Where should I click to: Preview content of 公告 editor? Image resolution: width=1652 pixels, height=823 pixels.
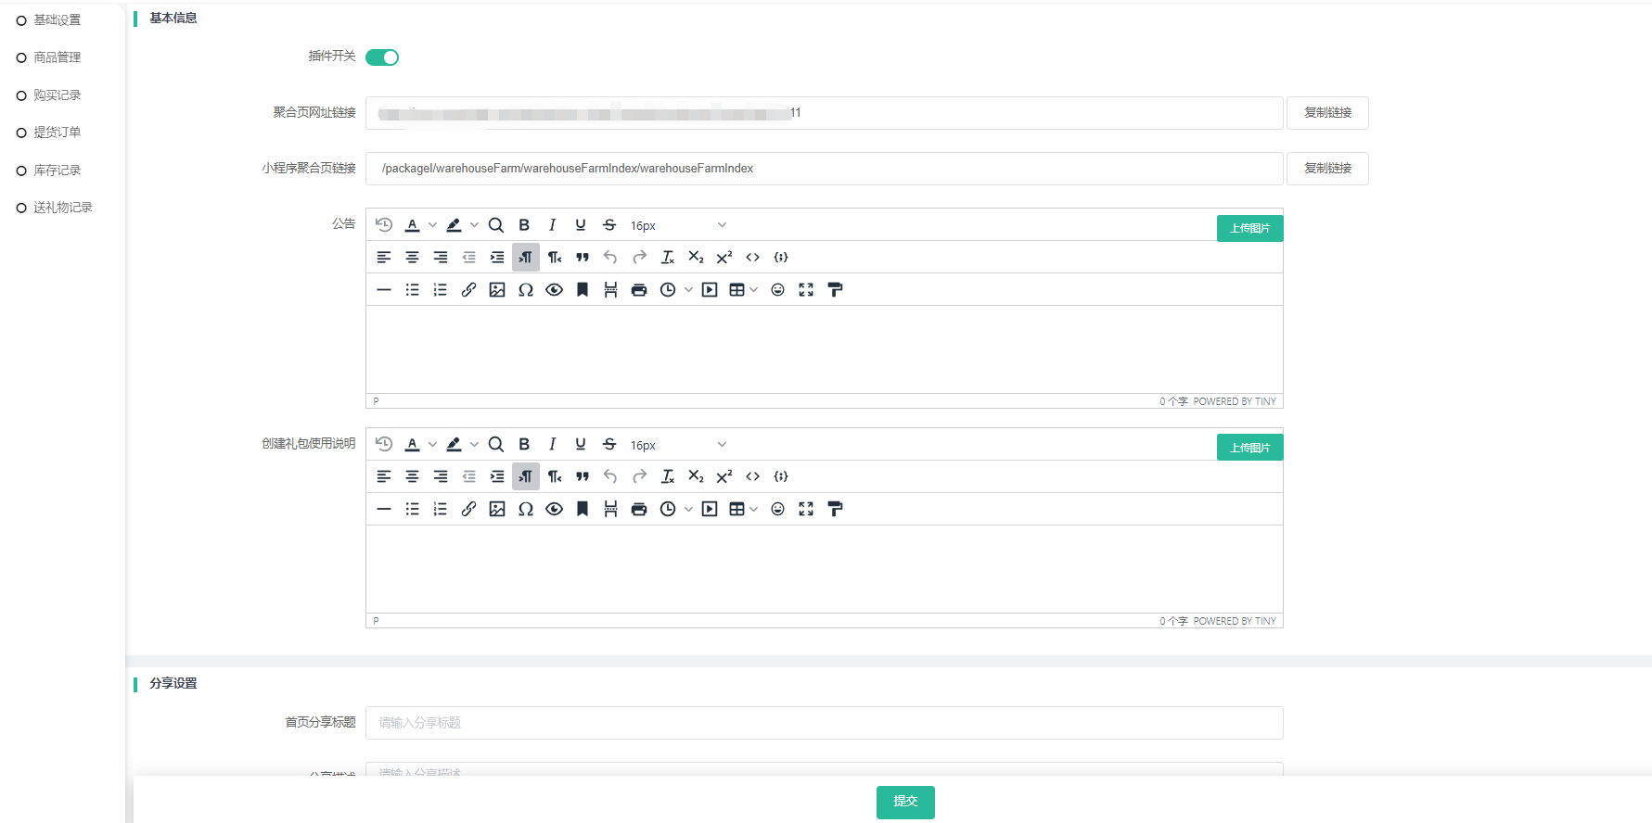[x=555, y=290]
